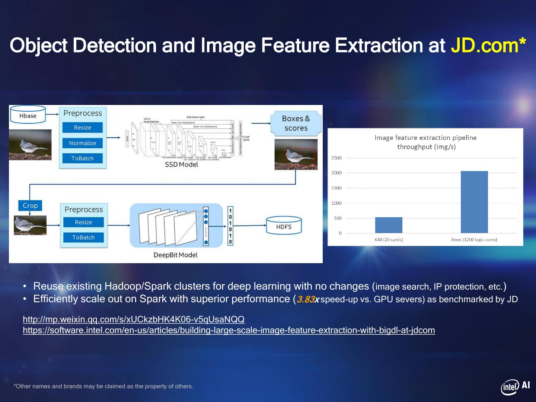Click the "as benchmarked by JD" text
The width and height of the screenshot is (536, 402).
pyautogui.click(x=472, y=299)
